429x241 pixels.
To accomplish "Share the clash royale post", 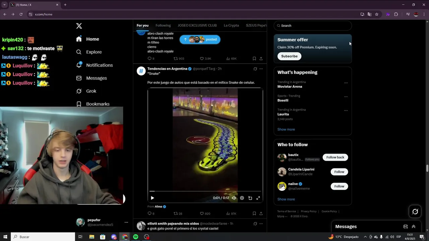I will [261, 59].
